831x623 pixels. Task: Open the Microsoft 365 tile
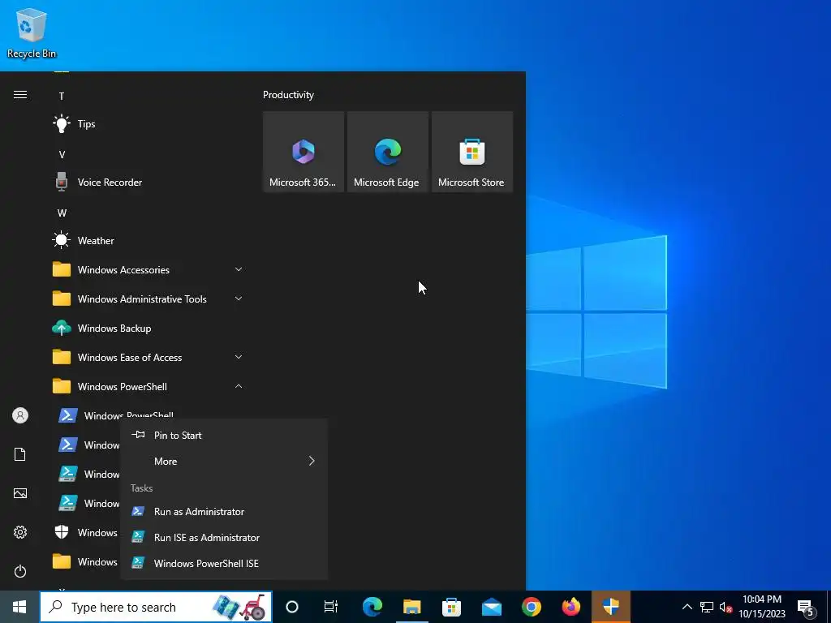point(304,152)
